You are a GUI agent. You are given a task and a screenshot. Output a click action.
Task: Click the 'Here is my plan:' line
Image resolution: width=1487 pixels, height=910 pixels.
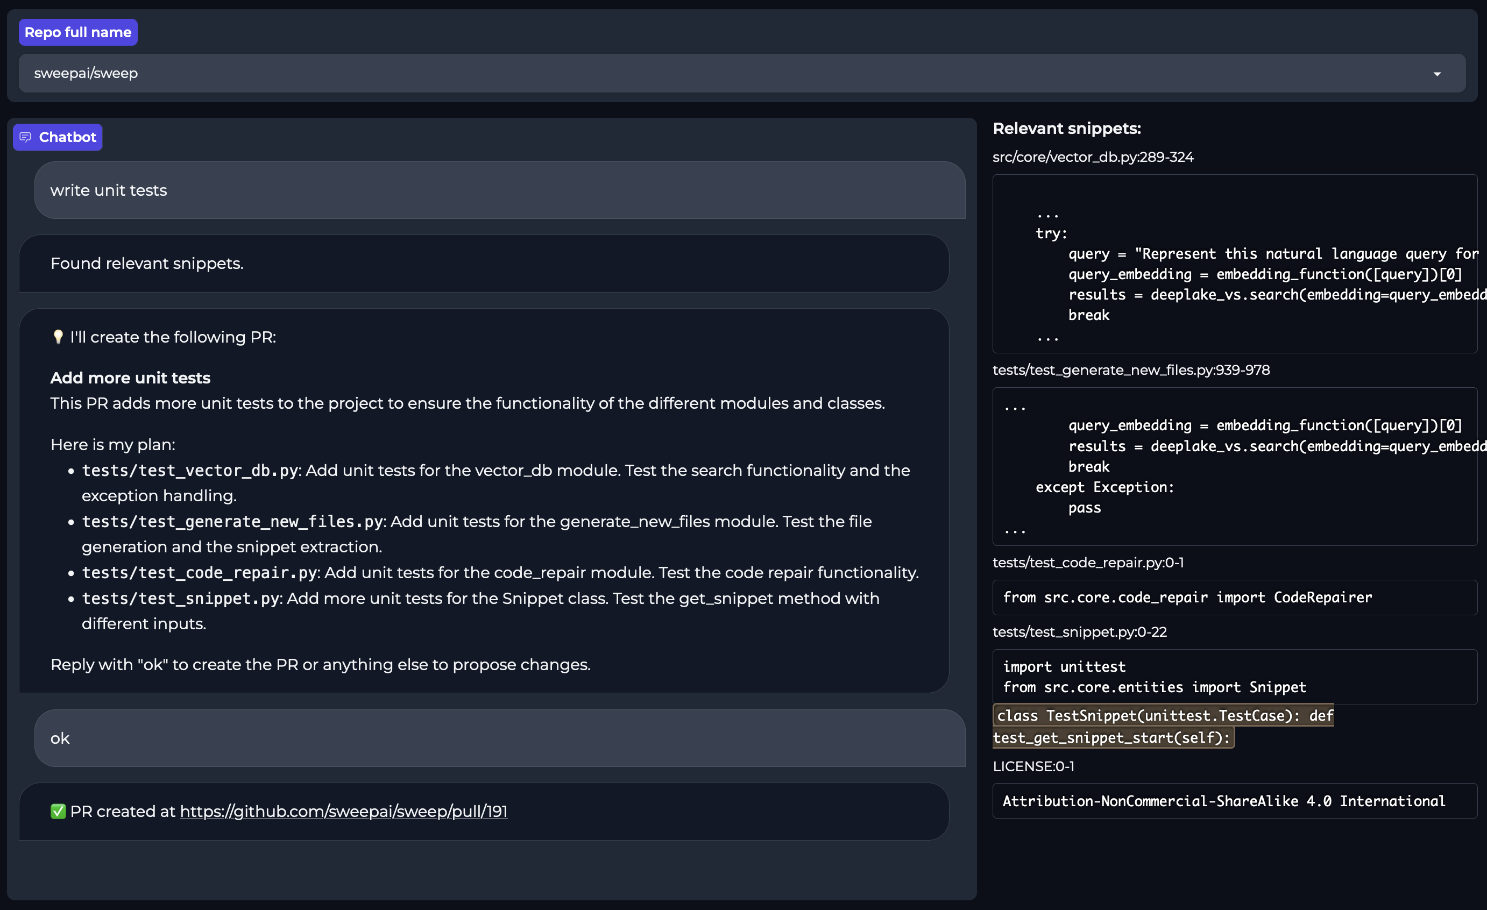tap(113, 445)
